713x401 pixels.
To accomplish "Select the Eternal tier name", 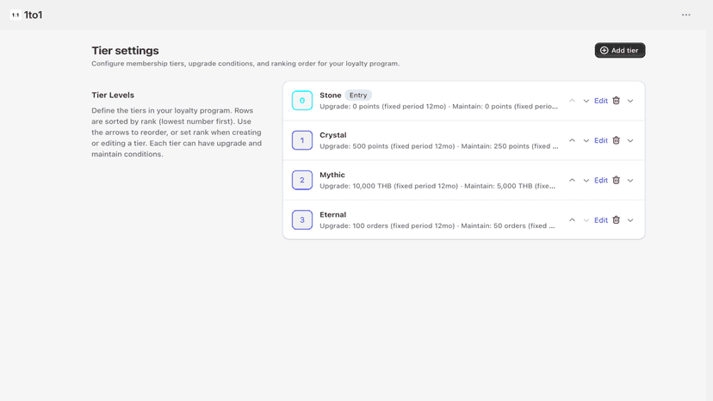I will click(333, 214).
